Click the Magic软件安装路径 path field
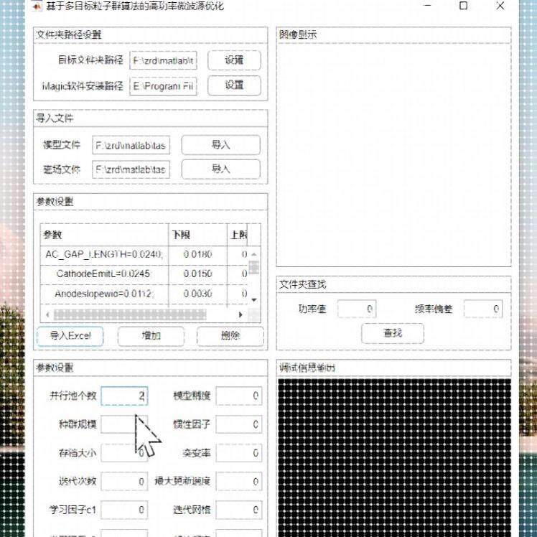The width and height of the screenshot is (537, 537). pyautogui.click(x=163, y=86)
